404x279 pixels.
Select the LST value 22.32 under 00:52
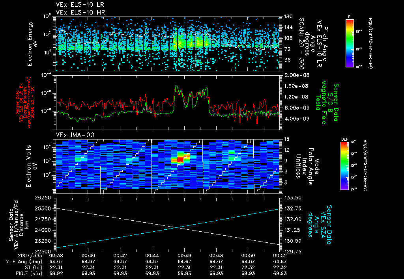pos(280,268)
